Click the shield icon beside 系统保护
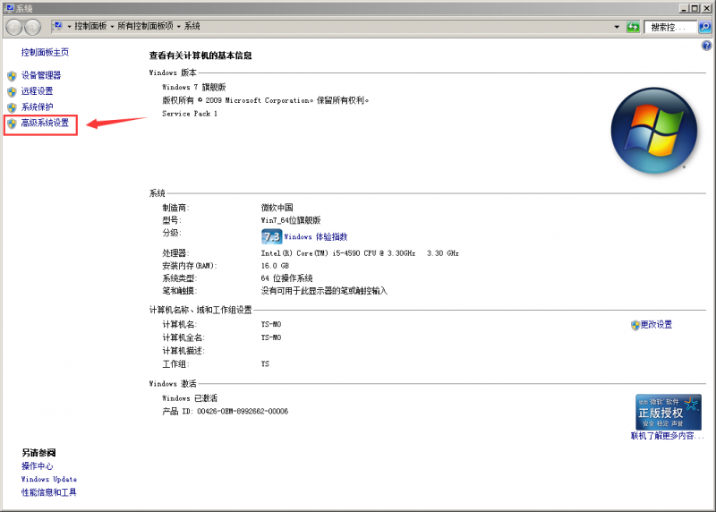The height and width of the screenshot is (512, 716). [x=12, y=107]
